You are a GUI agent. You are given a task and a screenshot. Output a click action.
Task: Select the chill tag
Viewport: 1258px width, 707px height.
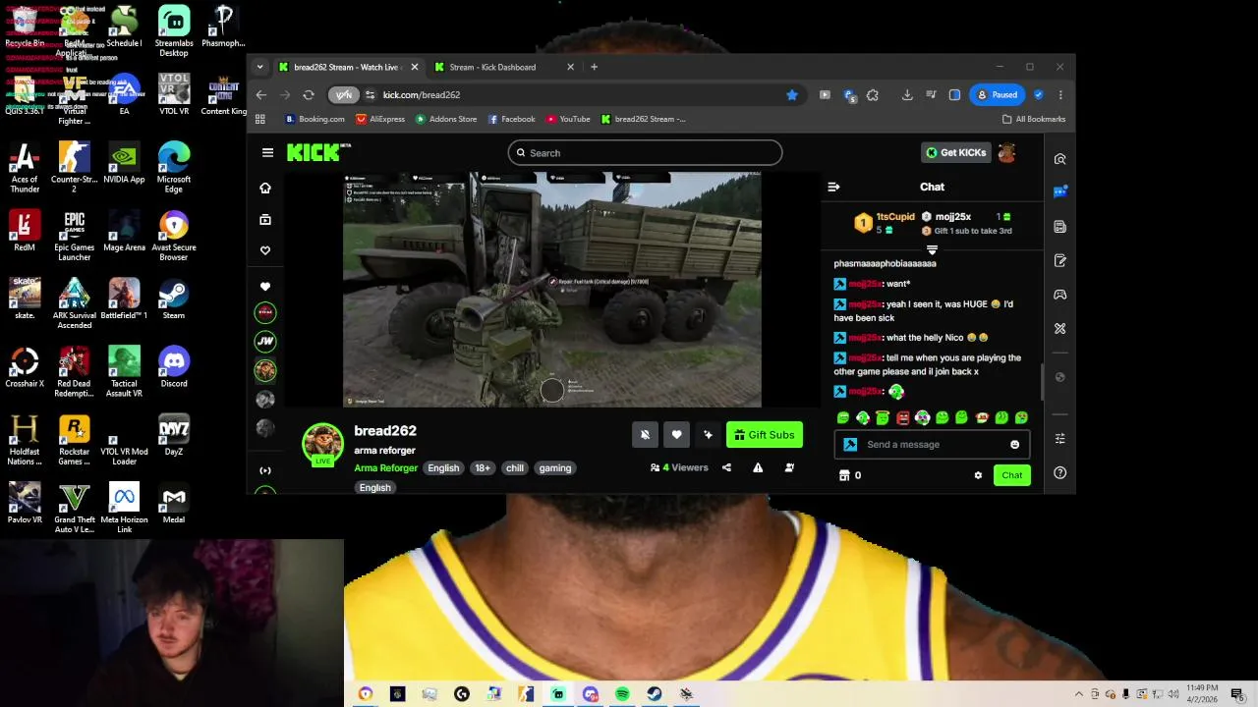(x=515, y=468)
